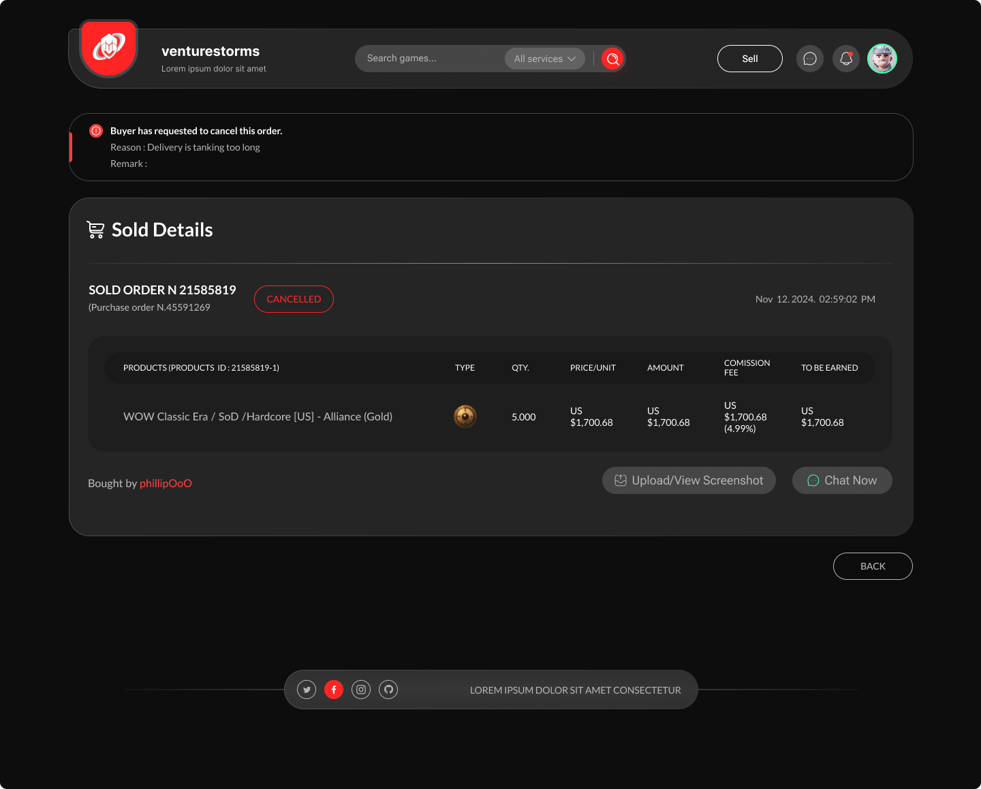981x789 pixels.
Task: Click the red search magnifier button
Action: point(612,59)
